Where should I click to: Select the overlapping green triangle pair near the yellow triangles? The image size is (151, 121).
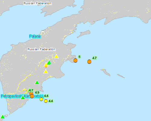pyautogui.click(x=49, y=63)
